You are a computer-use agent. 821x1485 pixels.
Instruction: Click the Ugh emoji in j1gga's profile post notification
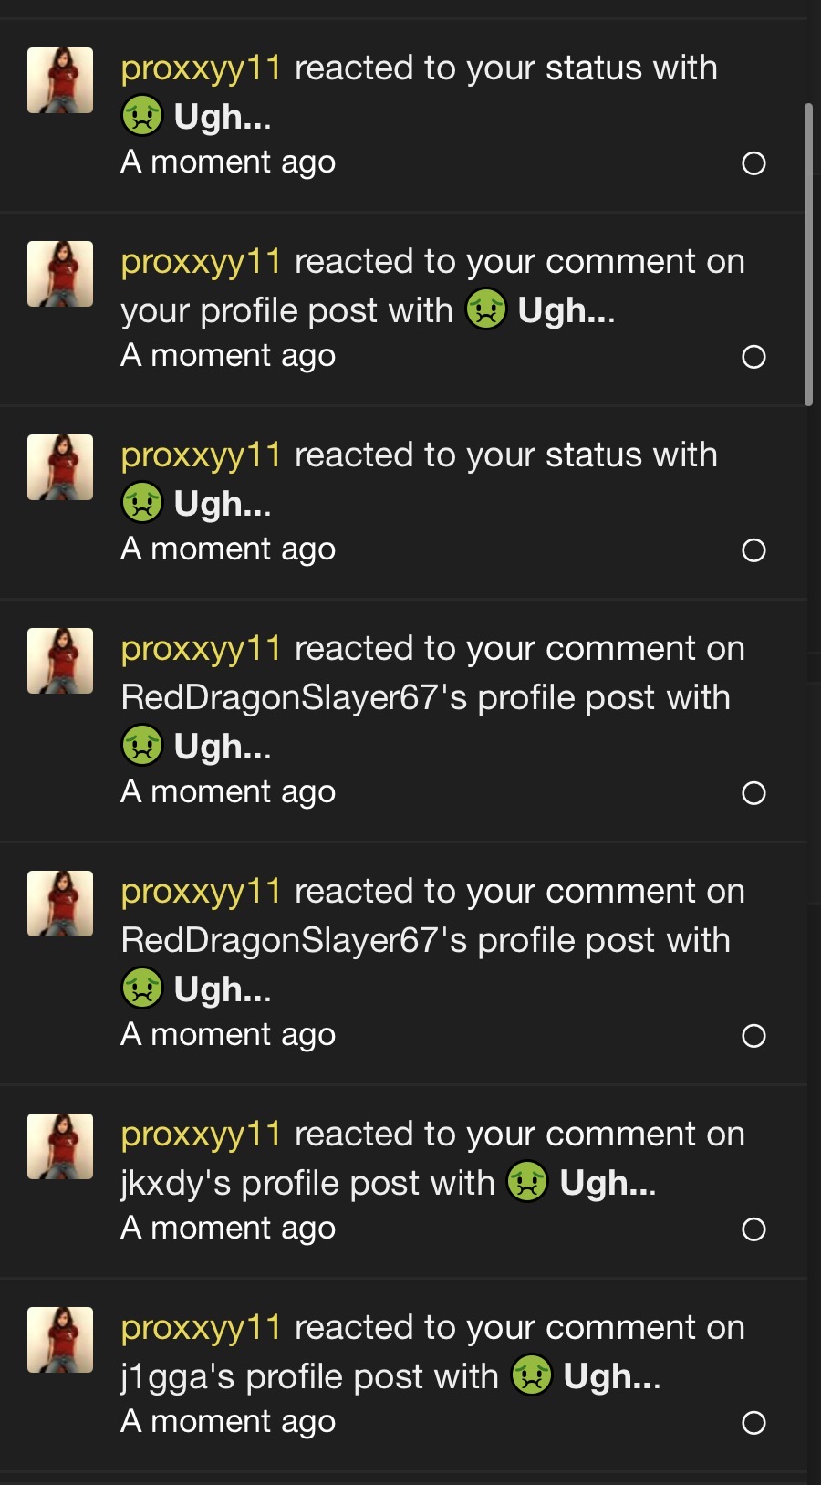[x=532, y=1375]
